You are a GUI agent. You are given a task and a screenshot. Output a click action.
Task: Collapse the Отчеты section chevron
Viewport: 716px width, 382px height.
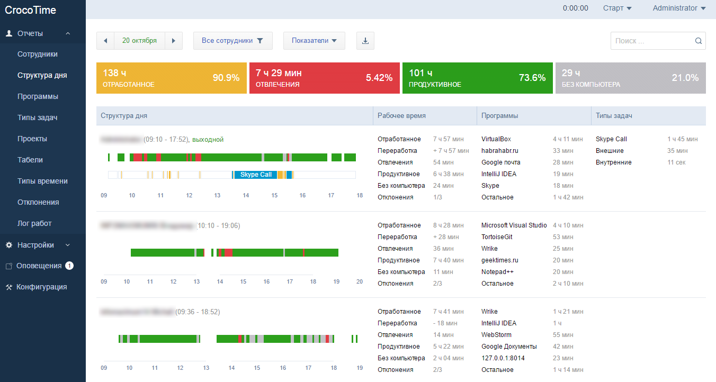pyautogui.click(x=68, y=33)
